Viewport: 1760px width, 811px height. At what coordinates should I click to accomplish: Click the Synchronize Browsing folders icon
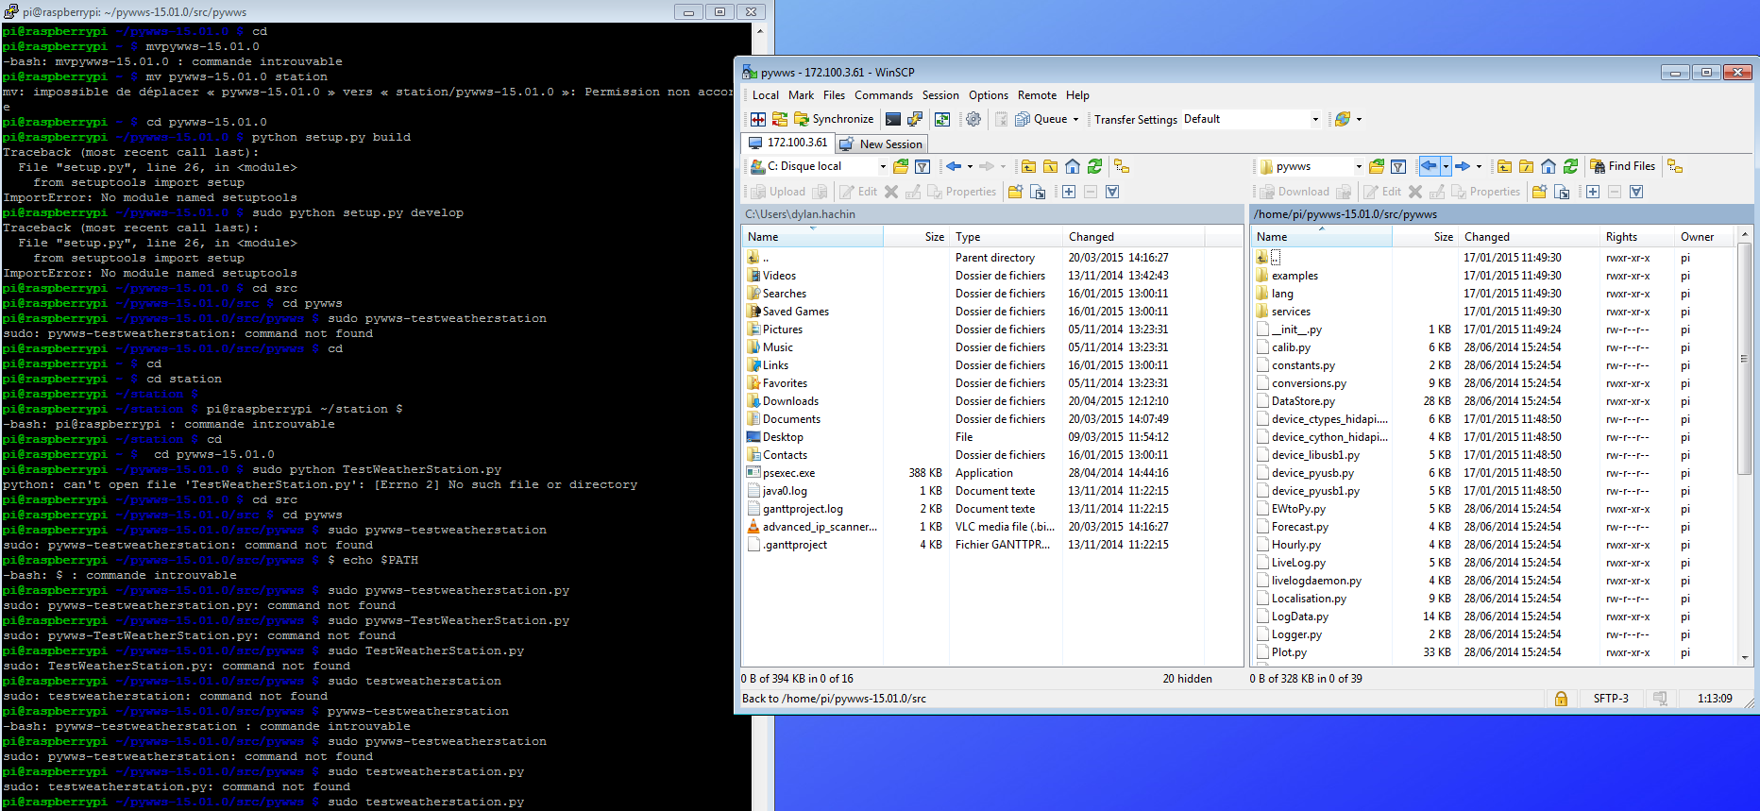[x=780, y=119]
